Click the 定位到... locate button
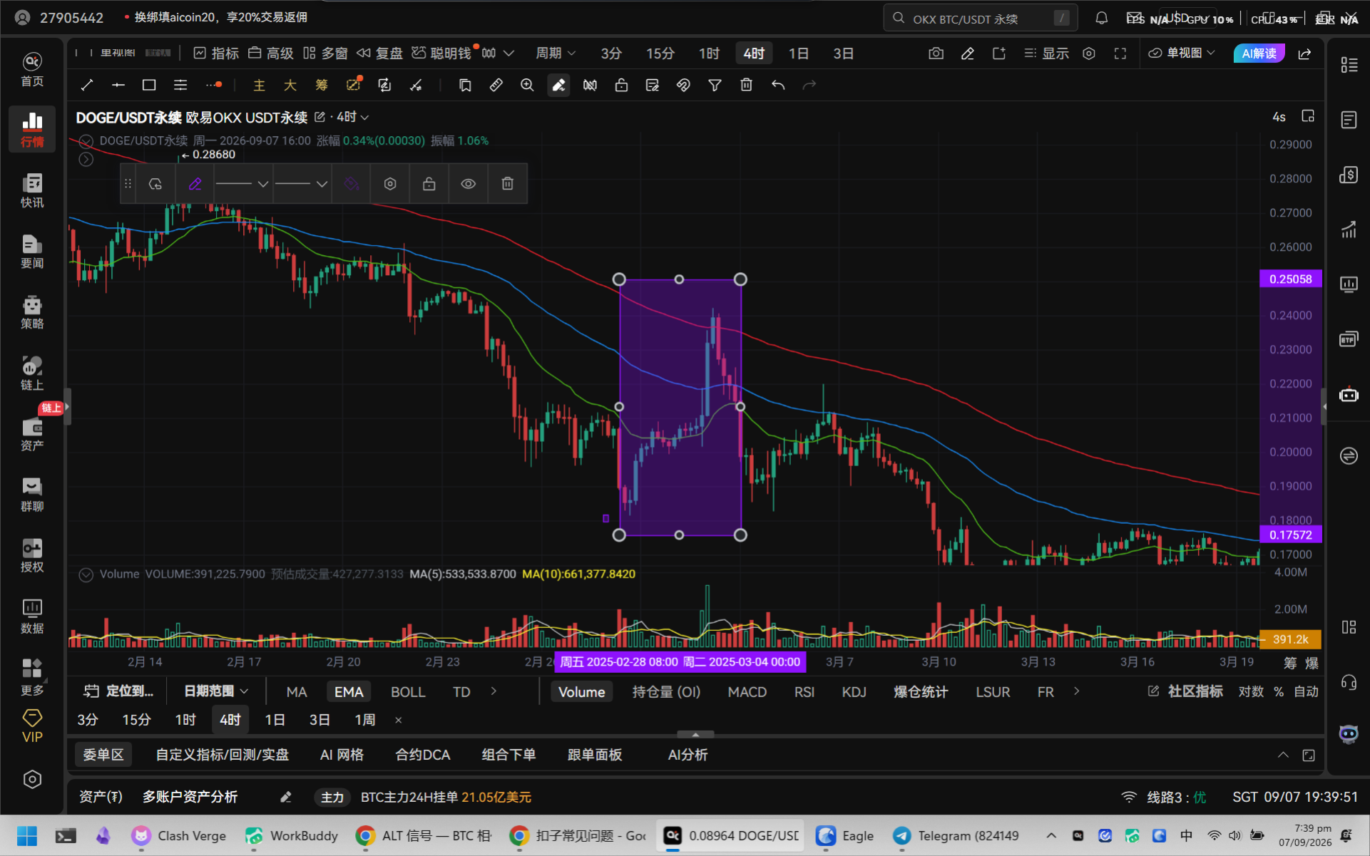The image size is (1370, 856). click(118, 691)
